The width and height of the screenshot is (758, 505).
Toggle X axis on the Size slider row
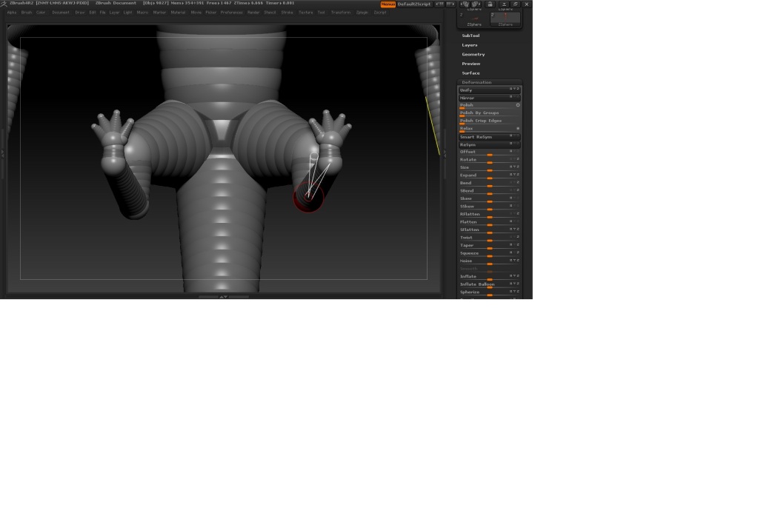511,167
